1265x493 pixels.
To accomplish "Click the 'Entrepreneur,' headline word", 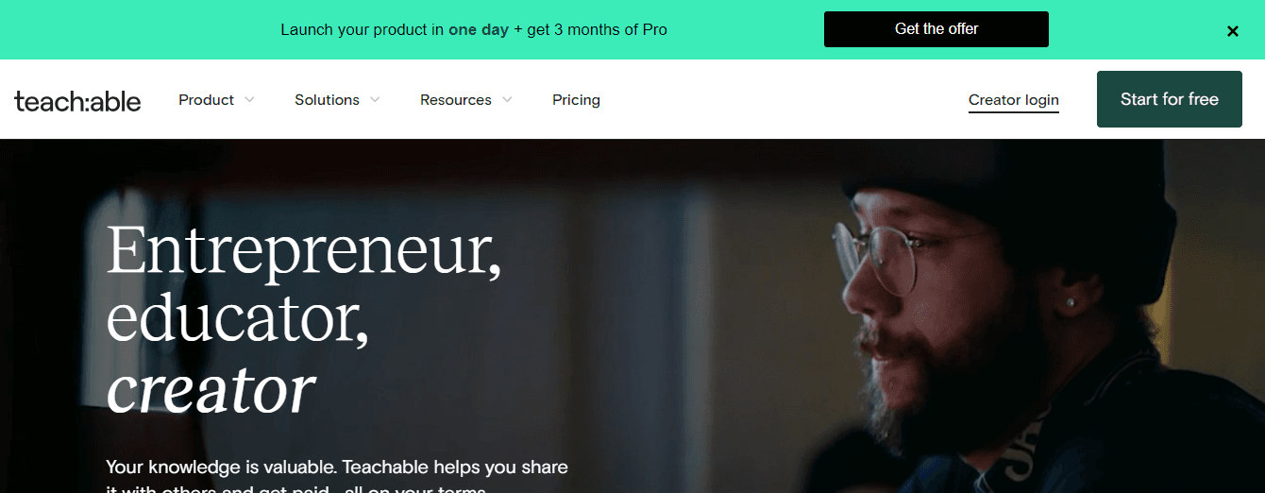I will [x=303, y=251].
